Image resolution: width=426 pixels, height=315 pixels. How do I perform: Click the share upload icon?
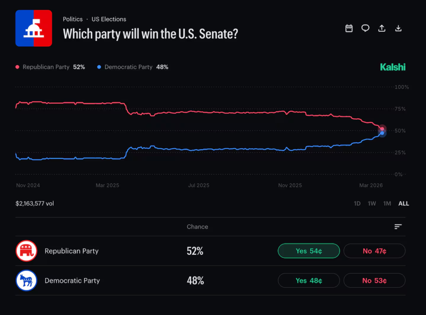[x=381, y=28]
